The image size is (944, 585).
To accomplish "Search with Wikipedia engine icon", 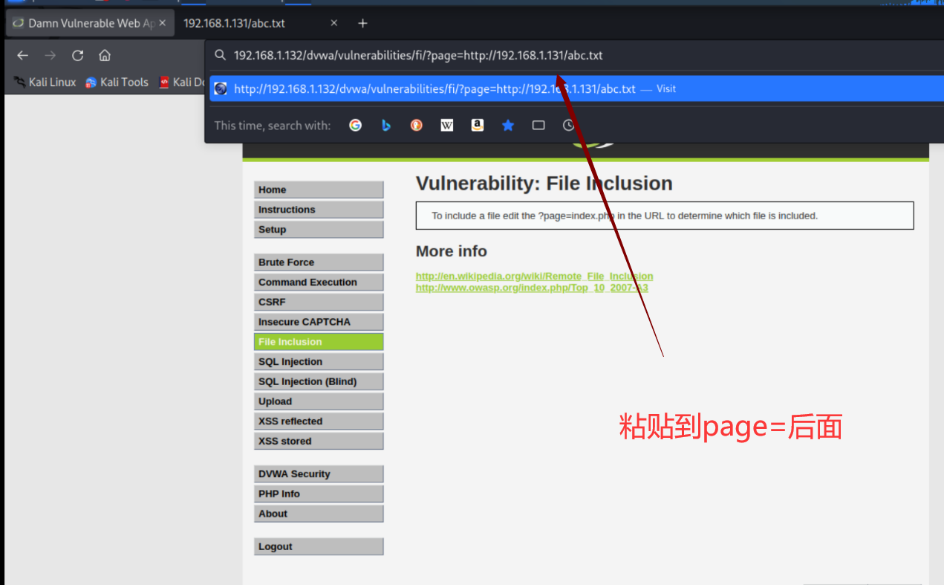I will [446, 125].
